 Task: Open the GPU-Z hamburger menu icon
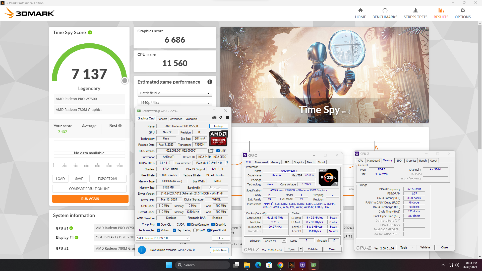click(x=227, y=117)
